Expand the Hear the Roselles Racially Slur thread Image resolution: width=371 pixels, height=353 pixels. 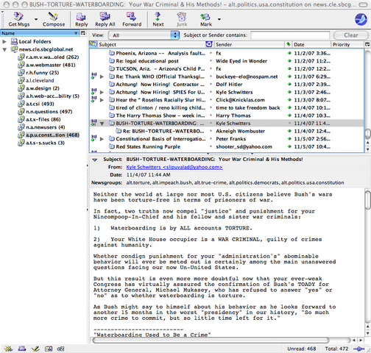point(102,100)
